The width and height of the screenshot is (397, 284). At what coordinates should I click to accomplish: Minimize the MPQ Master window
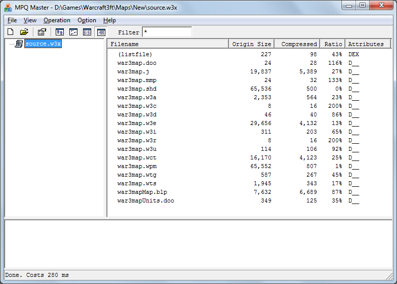[x=349, y=5]
